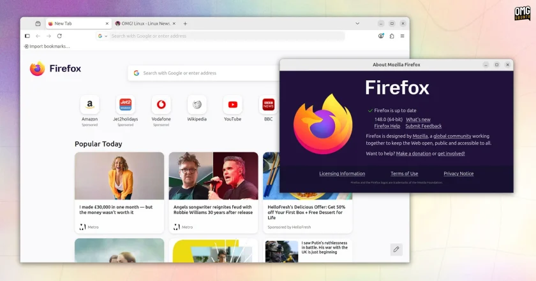Follow the Mozilla link in About dialog
The width and height of the screenshot is (536, 281).
click(x=420, y=136)
